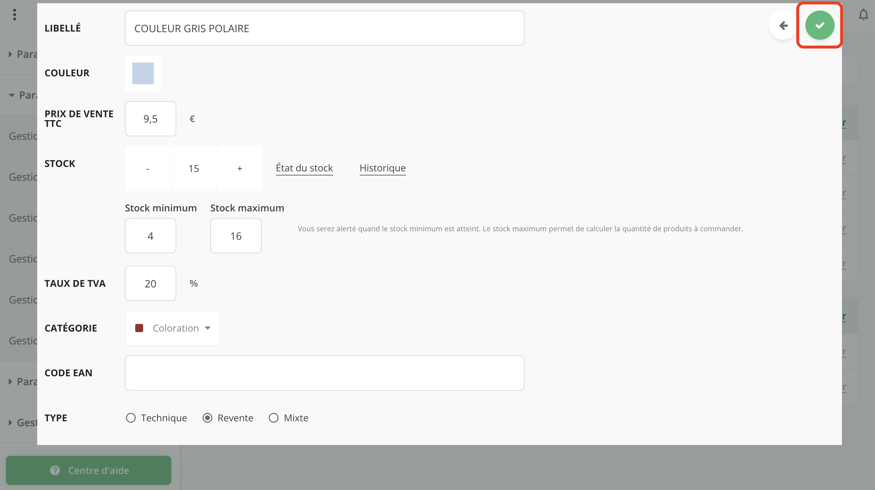Open the État du stock link

point(304,168)
